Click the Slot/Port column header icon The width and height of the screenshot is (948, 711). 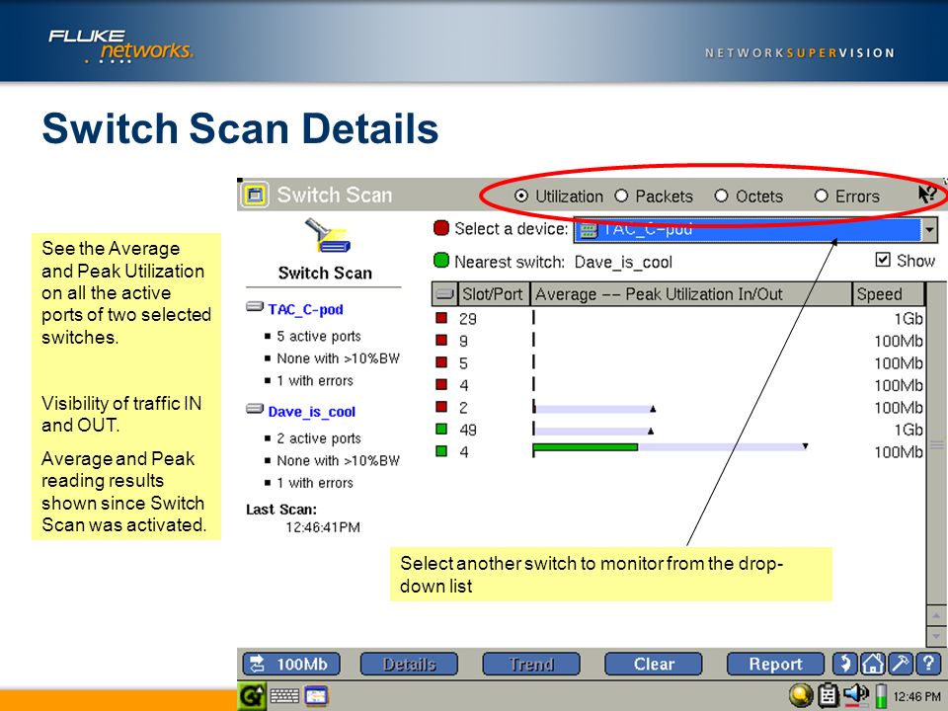pos(445,294)
